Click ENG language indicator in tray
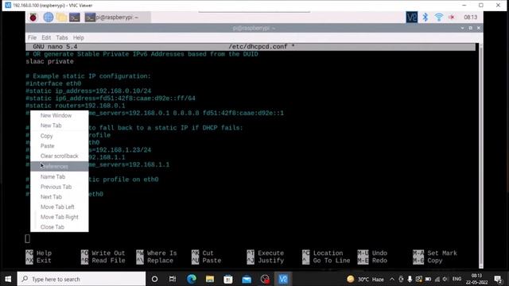 (457, 279)
